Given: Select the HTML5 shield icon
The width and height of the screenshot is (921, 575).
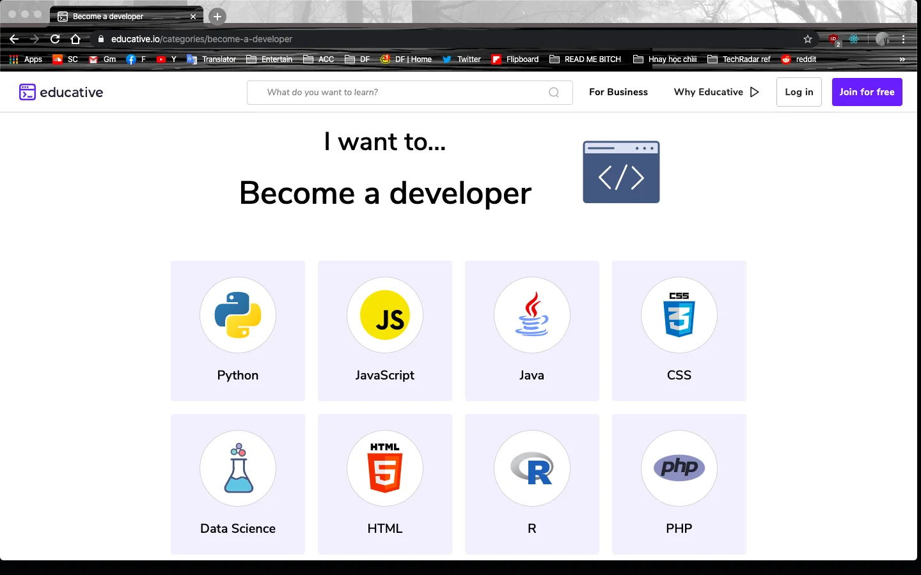Looking at the screenshot, I should tap(385, 468).
